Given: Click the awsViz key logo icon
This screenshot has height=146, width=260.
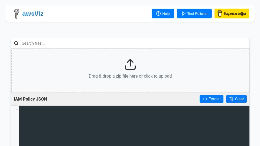Looking at the screenshot, I should [x=17, y=14].
